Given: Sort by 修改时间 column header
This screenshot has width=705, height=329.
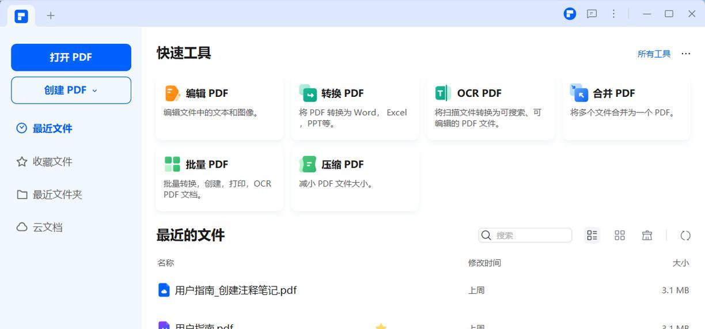Looking at the screenshot, I should point(484,263).
